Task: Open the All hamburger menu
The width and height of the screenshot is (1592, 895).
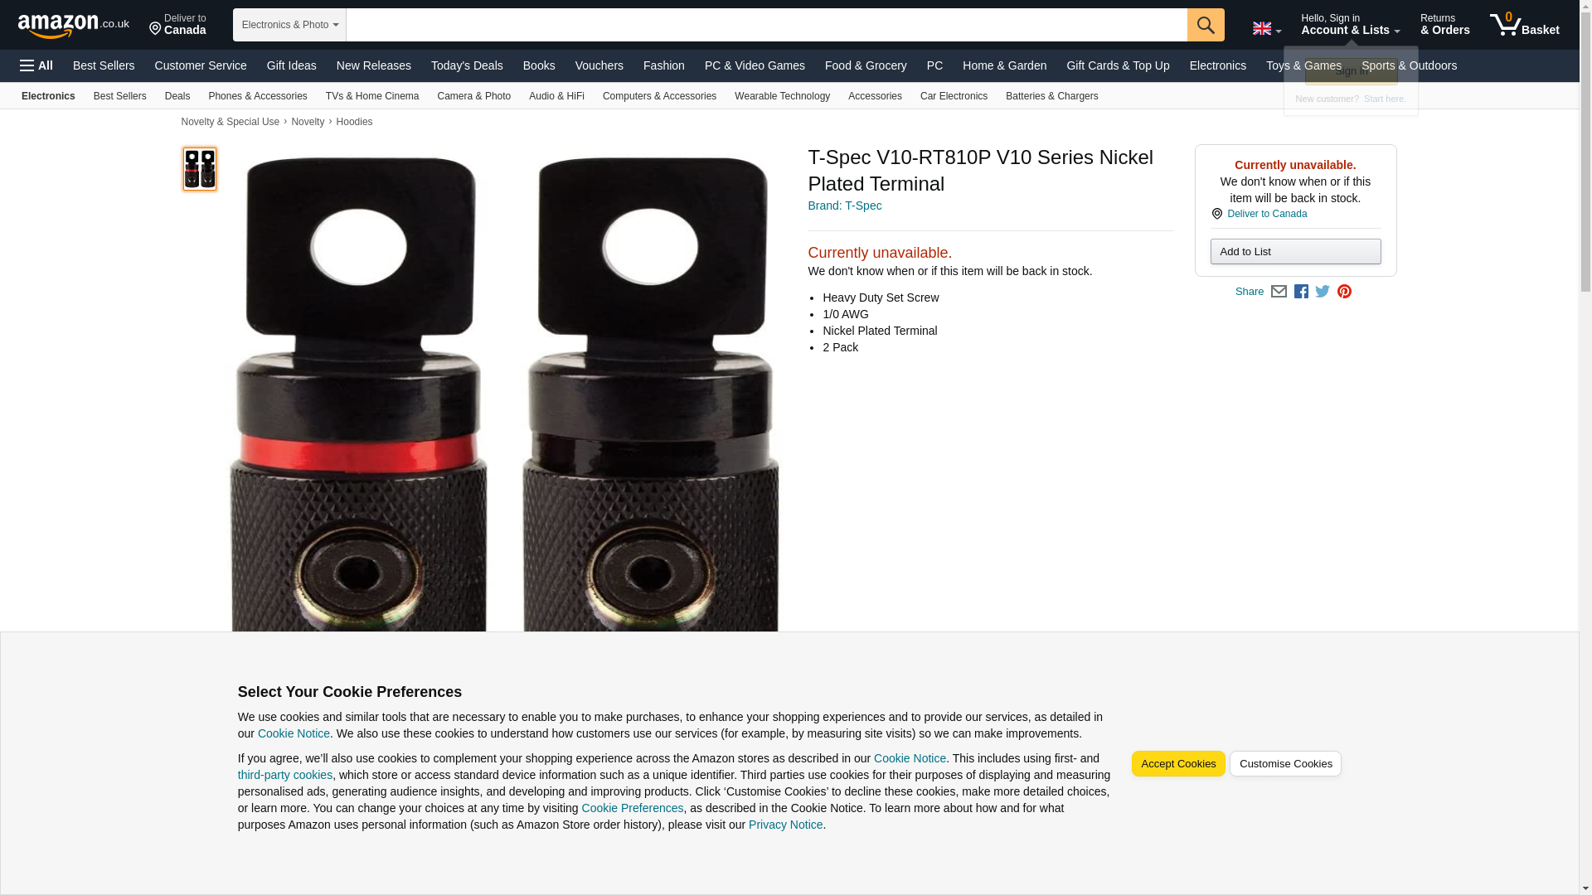Action: pos(36,65)
